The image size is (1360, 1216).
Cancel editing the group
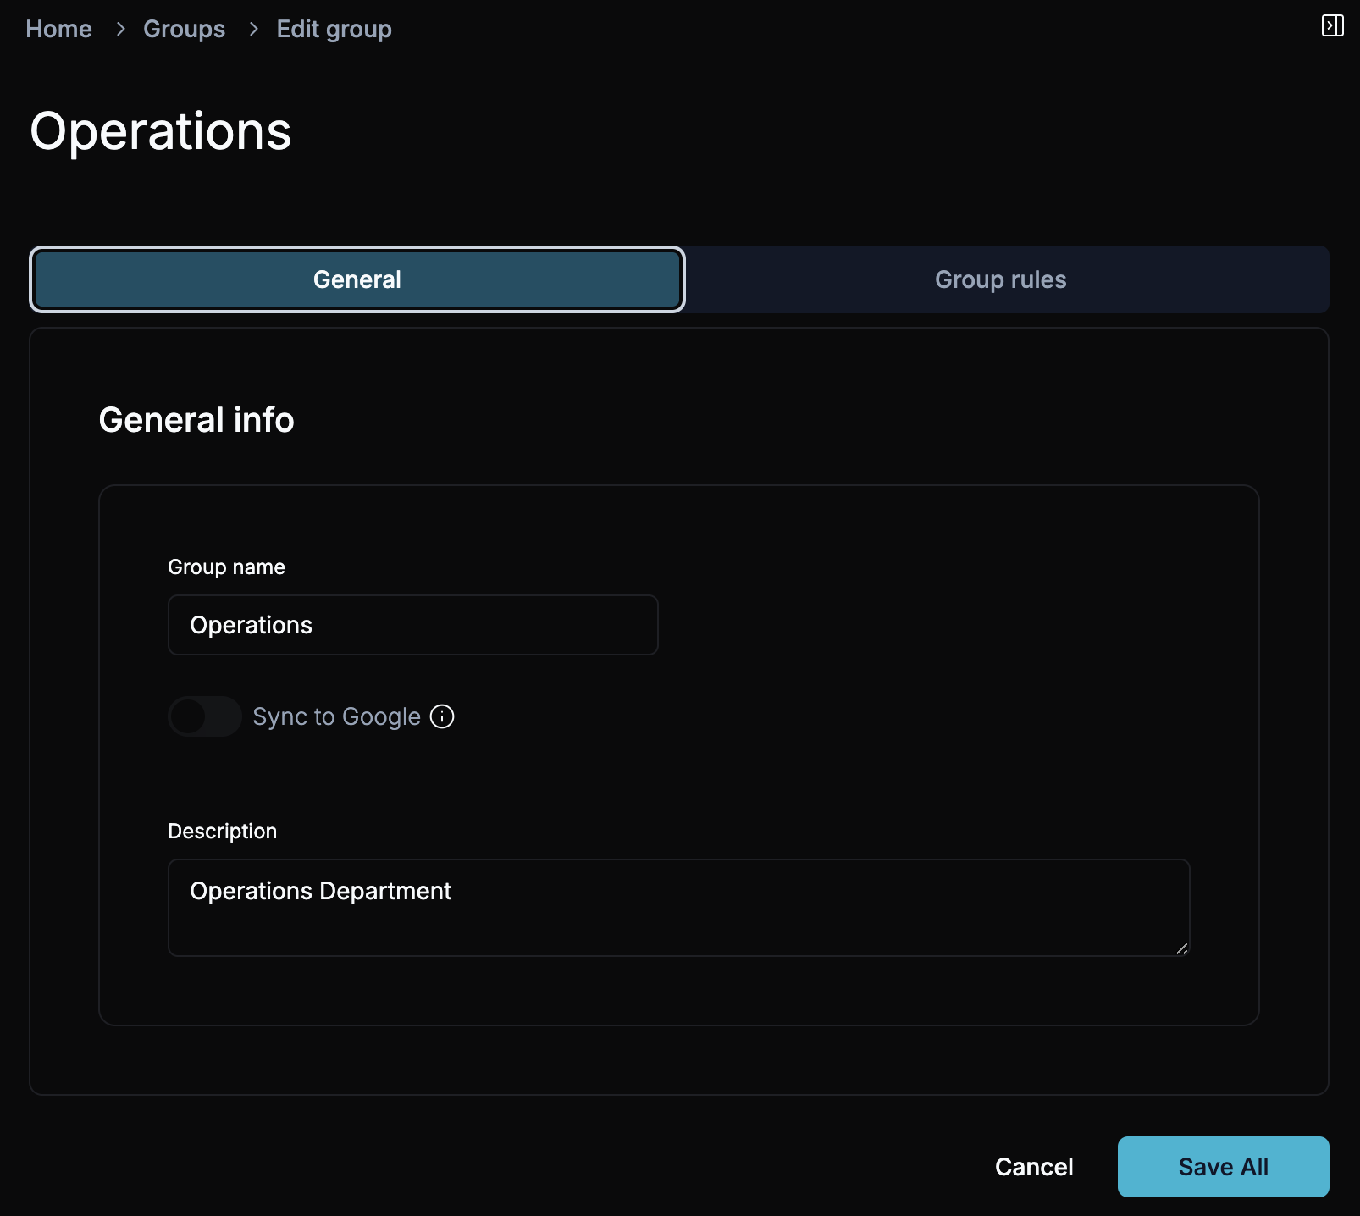point(1033,1167)
